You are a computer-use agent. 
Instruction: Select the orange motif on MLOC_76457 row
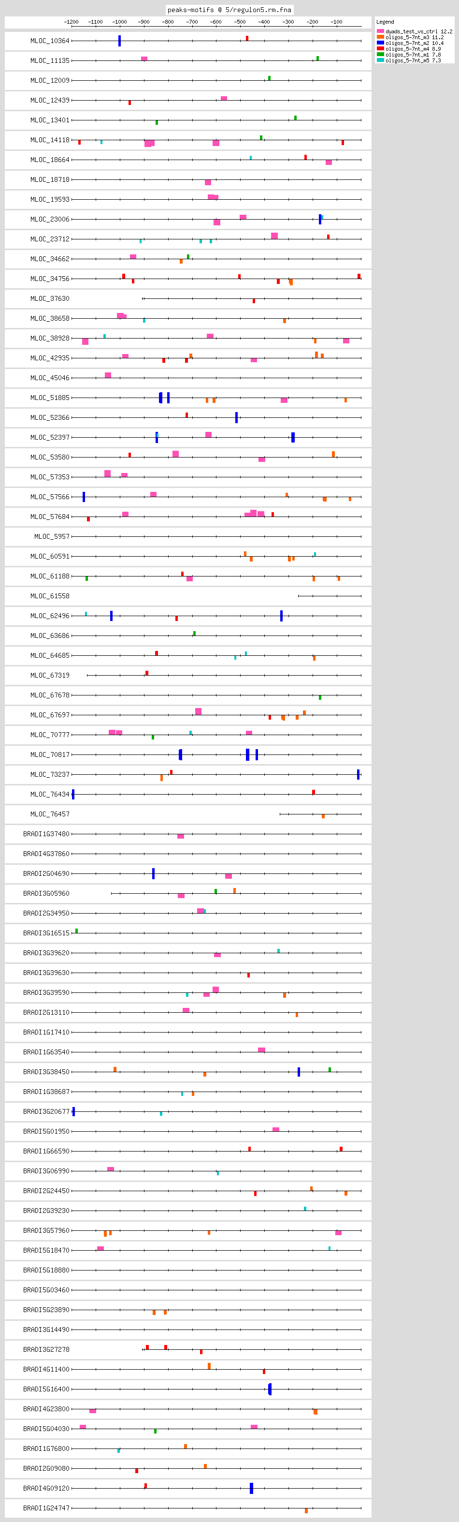(x=323, y=816)
